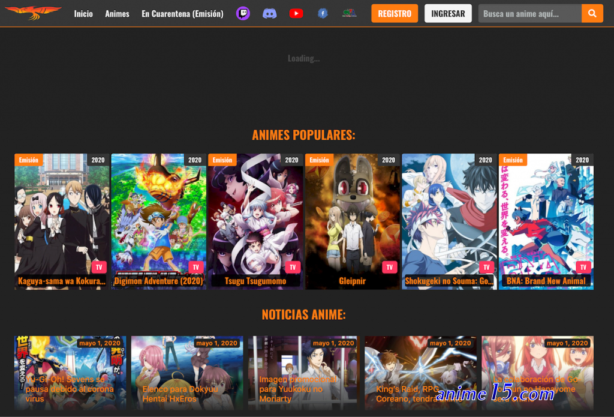Screen dimensions: 614x417
Task: Click the TV badge on Tsugu Tsugumomo card
Action: coord(293,267)
